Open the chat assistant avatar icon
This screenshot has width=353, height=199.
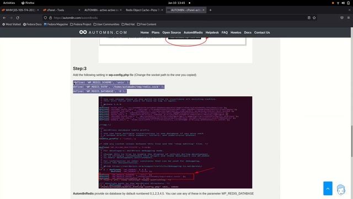coord(341,190)
